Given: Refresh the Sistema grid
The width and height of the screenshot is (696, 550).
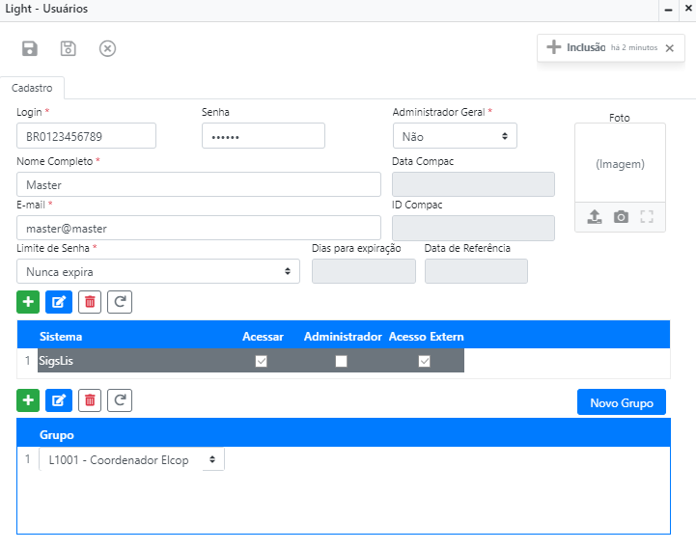Looking at the screenshot, I should pos(120,302).
